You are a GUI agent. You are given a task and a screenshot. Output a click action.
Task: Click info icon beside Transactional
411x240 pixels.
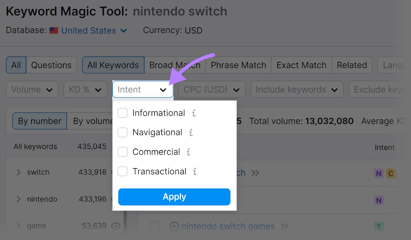[195, 172]
